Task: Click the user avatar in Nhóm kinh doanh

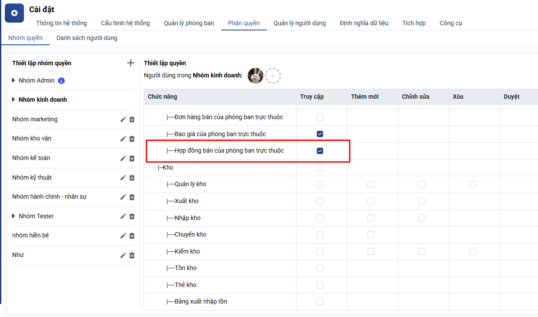Action: [256, 76]
